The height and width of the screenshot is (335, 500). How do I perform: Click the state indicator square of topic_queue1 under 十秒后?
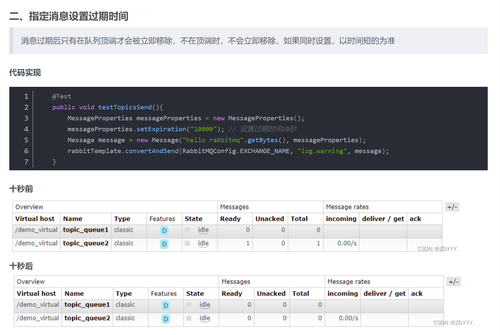point(189,305)
